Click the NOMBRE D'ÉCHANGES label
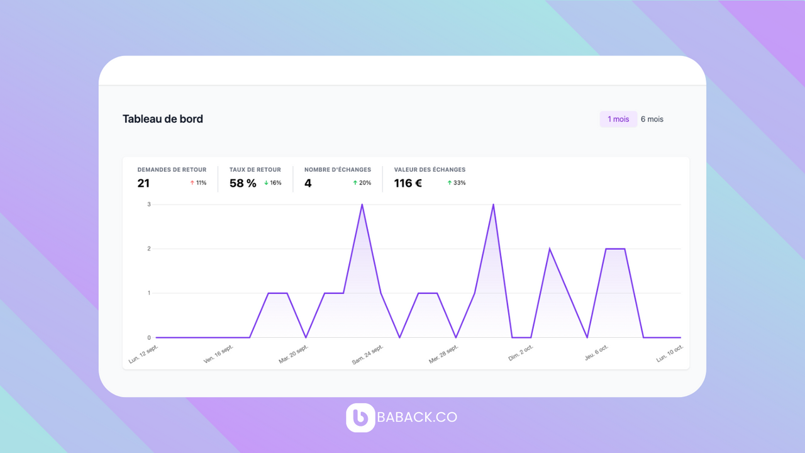 click(x=338, y=170)
